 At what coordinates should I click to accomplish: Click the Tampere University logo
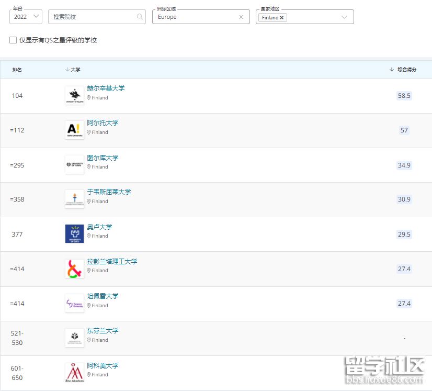[74, 304]
